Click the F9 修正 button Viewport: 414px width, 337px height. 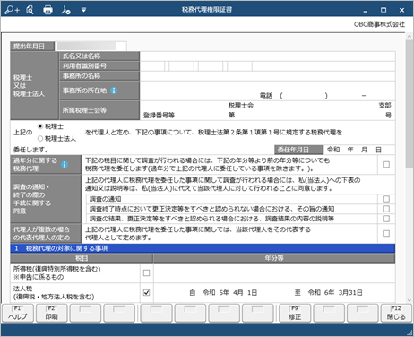click(295, 313)
